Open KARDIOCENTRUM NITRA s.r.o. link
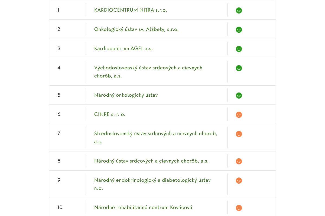The width and height of the screenshot is (325, 216). (131, 10)
